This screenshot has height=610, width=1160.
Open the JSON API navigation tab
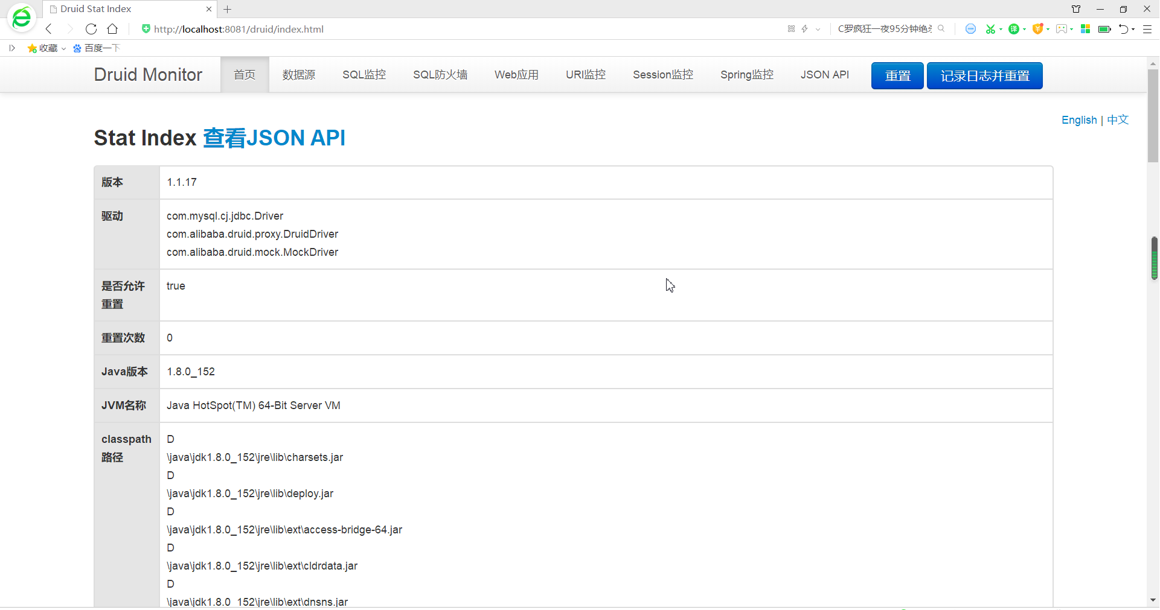click(825, 75)
